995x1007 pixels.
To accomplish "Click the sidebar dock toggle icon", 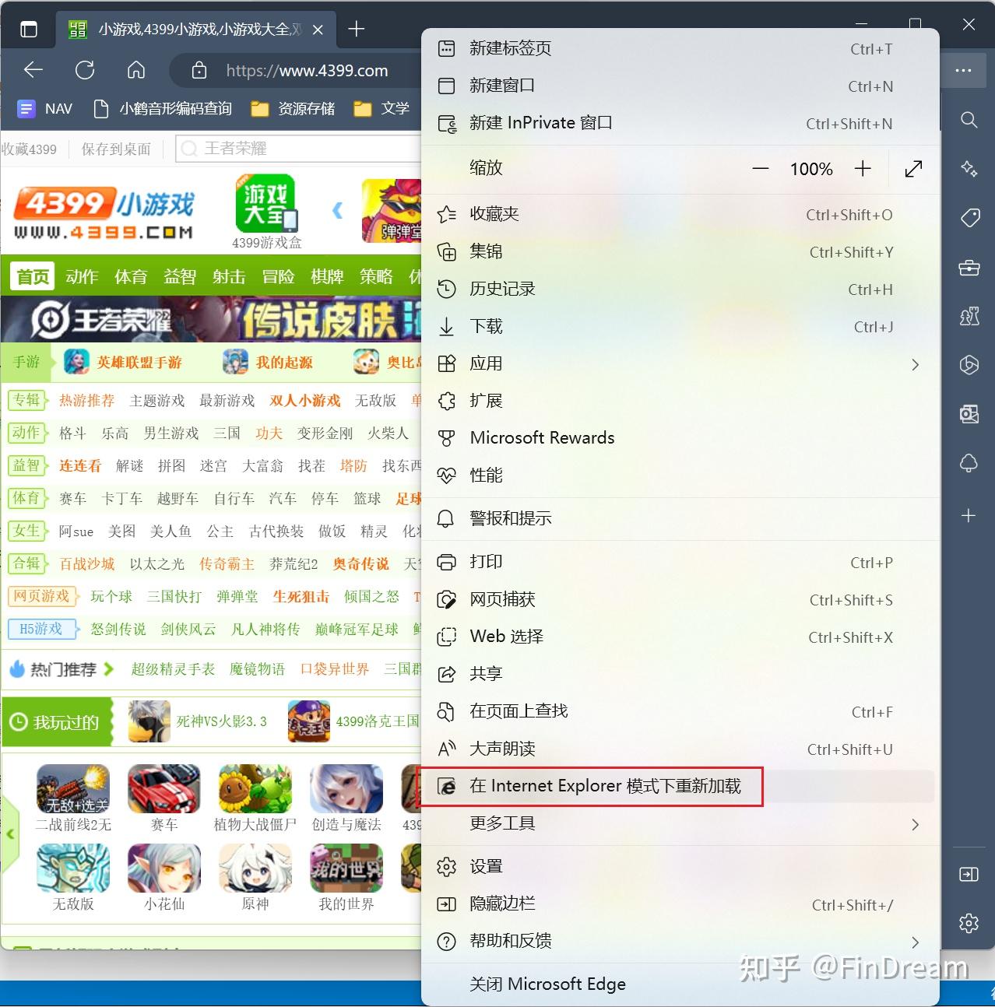I will [x=969, y=875].
